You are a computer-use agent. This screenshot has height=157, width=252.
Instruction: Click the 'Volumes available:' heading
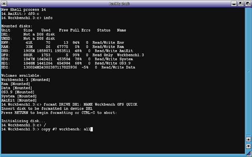click(21, 76)
